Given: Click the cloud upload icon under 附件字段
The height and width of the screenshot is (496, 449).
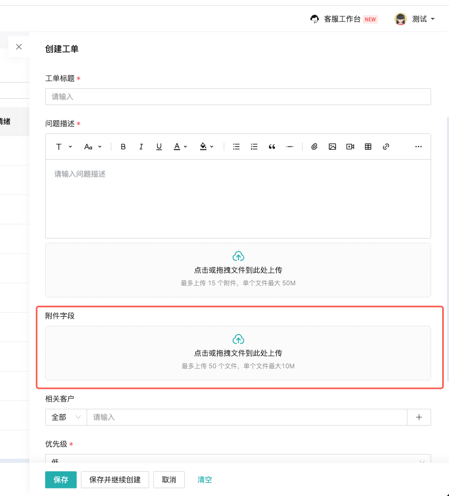Looking at the screenshot, I should pos(238,339).
